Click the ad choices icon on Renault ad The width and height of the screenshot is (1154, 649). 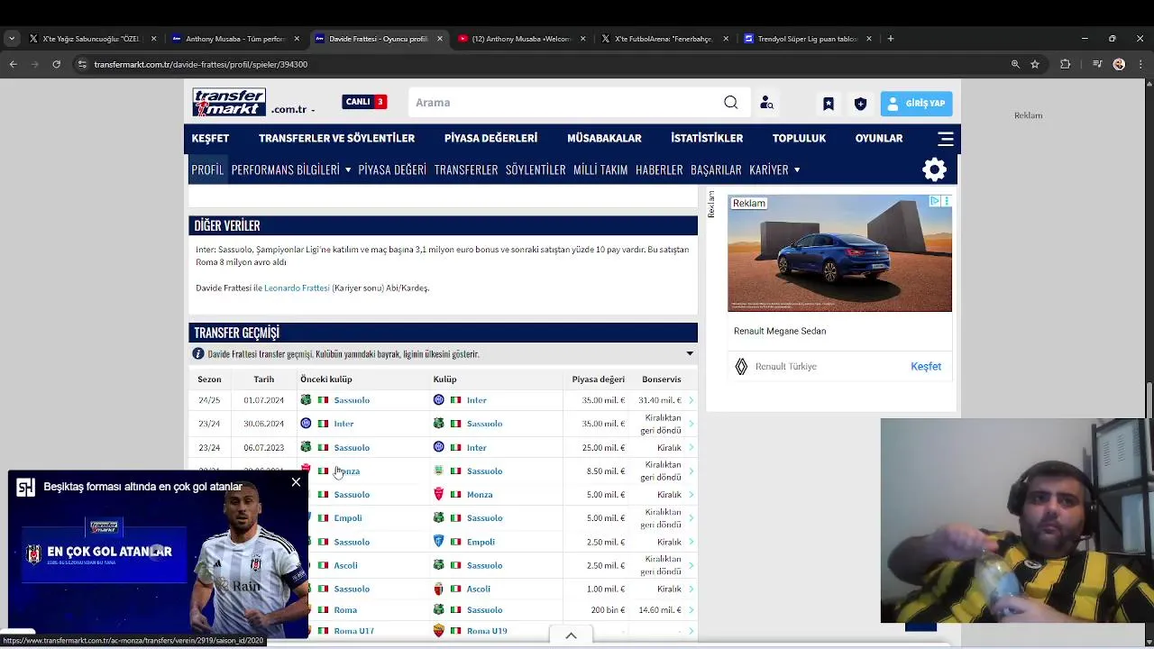click(935, 201)
